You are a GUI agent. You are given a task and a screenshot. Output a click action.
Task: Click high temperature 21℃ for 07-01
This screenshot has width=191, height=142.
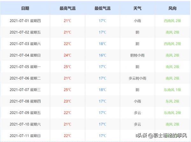click(x=67, y=21)
